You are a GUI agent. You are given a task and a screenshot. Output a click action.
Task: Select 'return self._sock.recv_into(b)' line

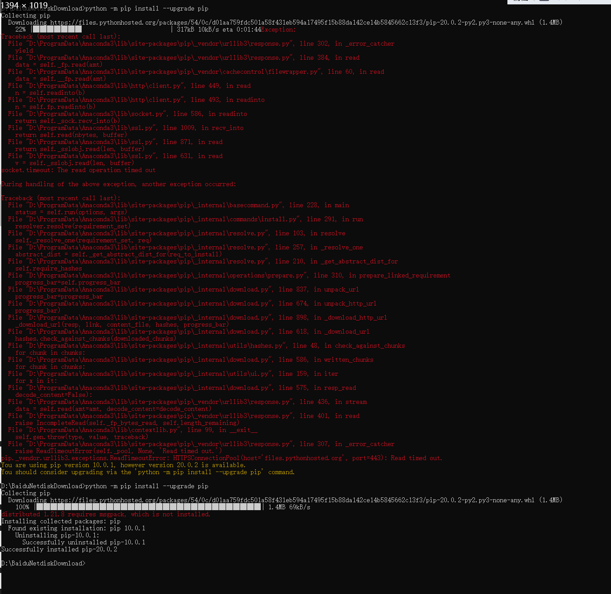pos(67,121)
